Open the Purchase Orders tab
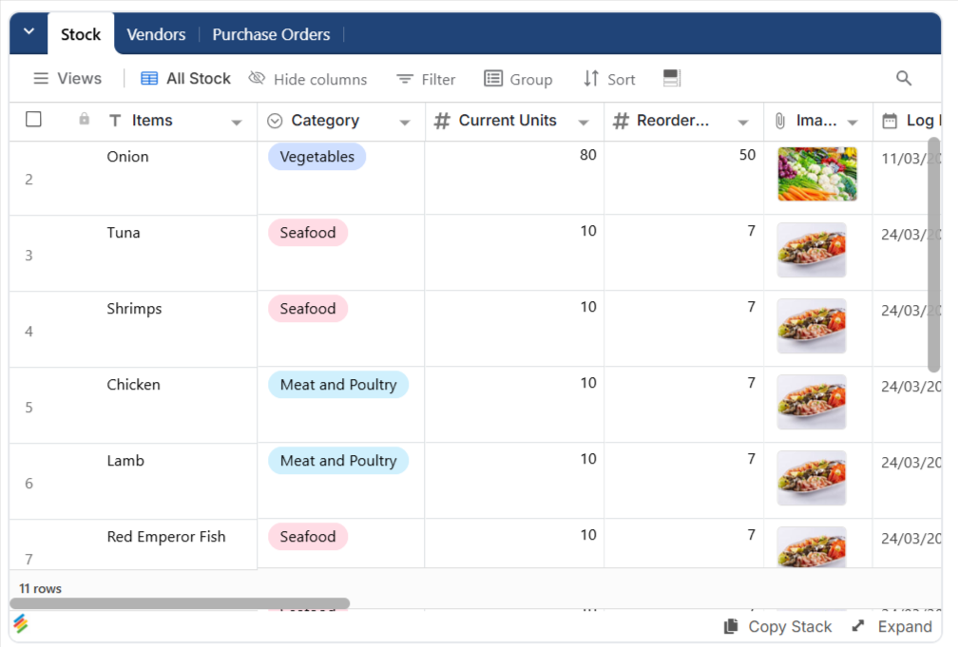The image size is (958, 647). (271, 34)
